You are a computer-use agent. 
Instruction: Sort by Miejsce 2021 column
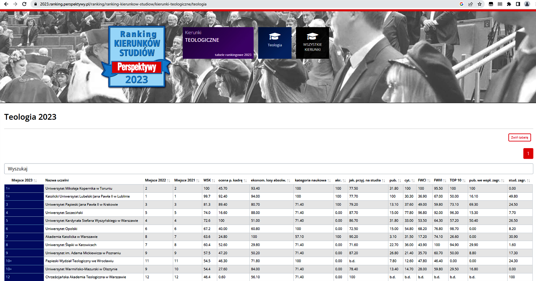pos(187,180)
